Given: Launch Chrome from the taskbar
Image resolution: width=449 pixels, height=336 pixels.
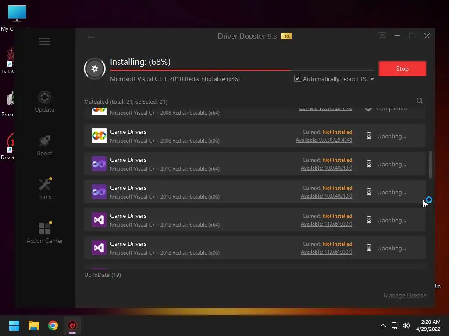Looking at the screenshot, I should 53,325.
